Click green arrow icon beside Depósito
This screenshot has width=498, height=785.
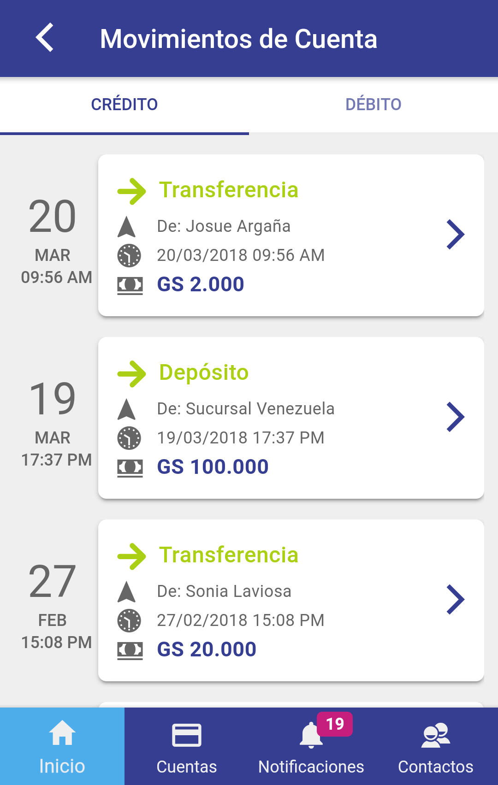click(x=131, y=373)
